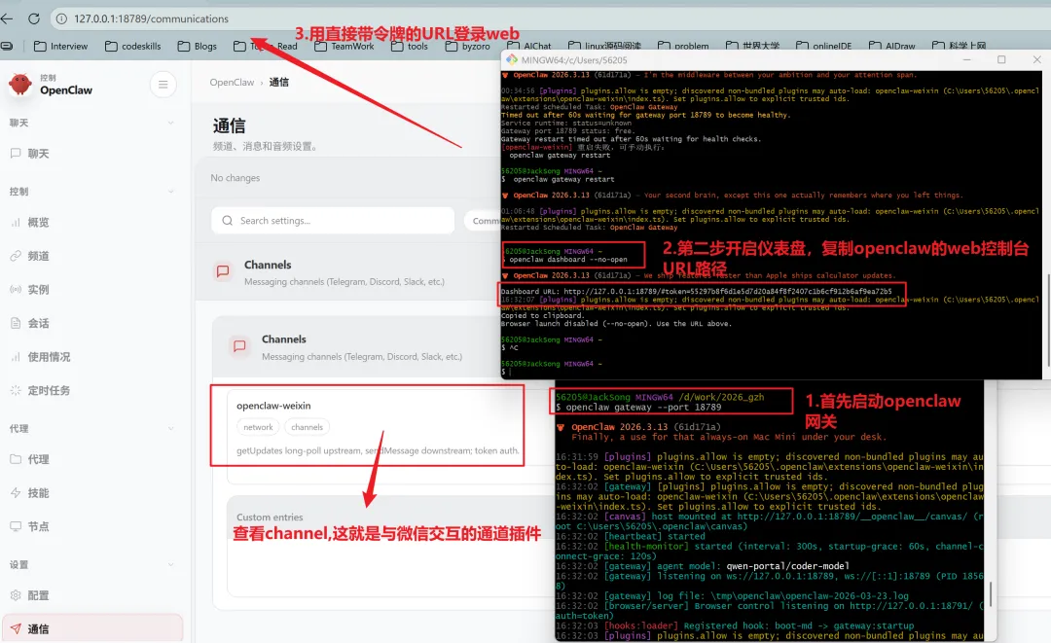The image size is (1051, 643).
Task: Click the Custom entries label
Action: [x=270, y=518]
